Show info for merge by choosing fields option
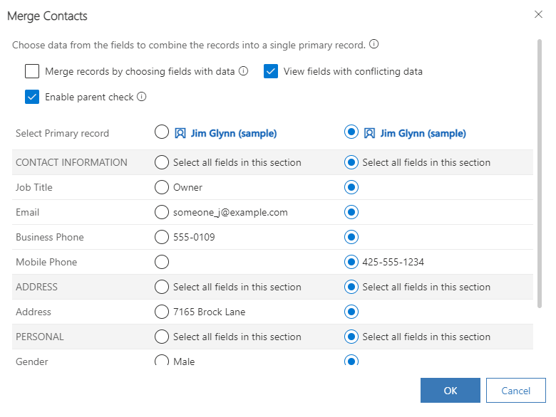The image size is (556, 417). (243, 70)
